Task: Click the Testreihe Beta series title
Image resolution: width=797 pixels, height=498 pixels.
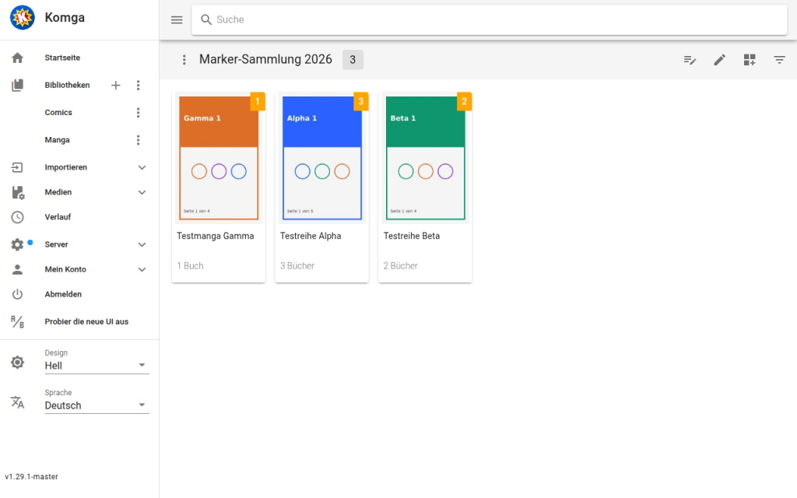Action: click(412, 237)
